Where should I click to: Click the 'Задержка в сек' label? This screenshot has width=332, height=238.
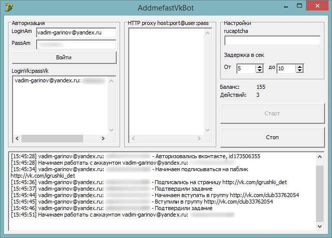tap(244, 55)
